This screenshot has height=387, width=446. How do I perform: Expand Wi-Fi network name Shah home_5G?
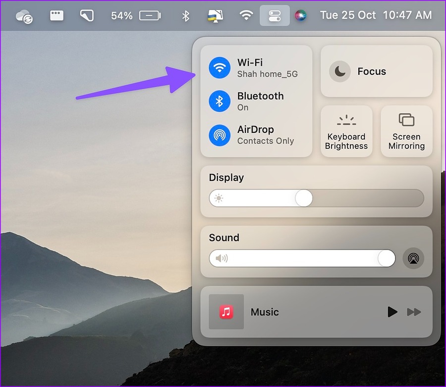coord(268,74)
